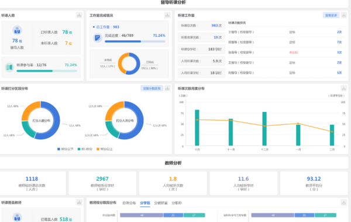Click the workload completion donut chart
Screen dimensions: 351x222
(129, 64)
